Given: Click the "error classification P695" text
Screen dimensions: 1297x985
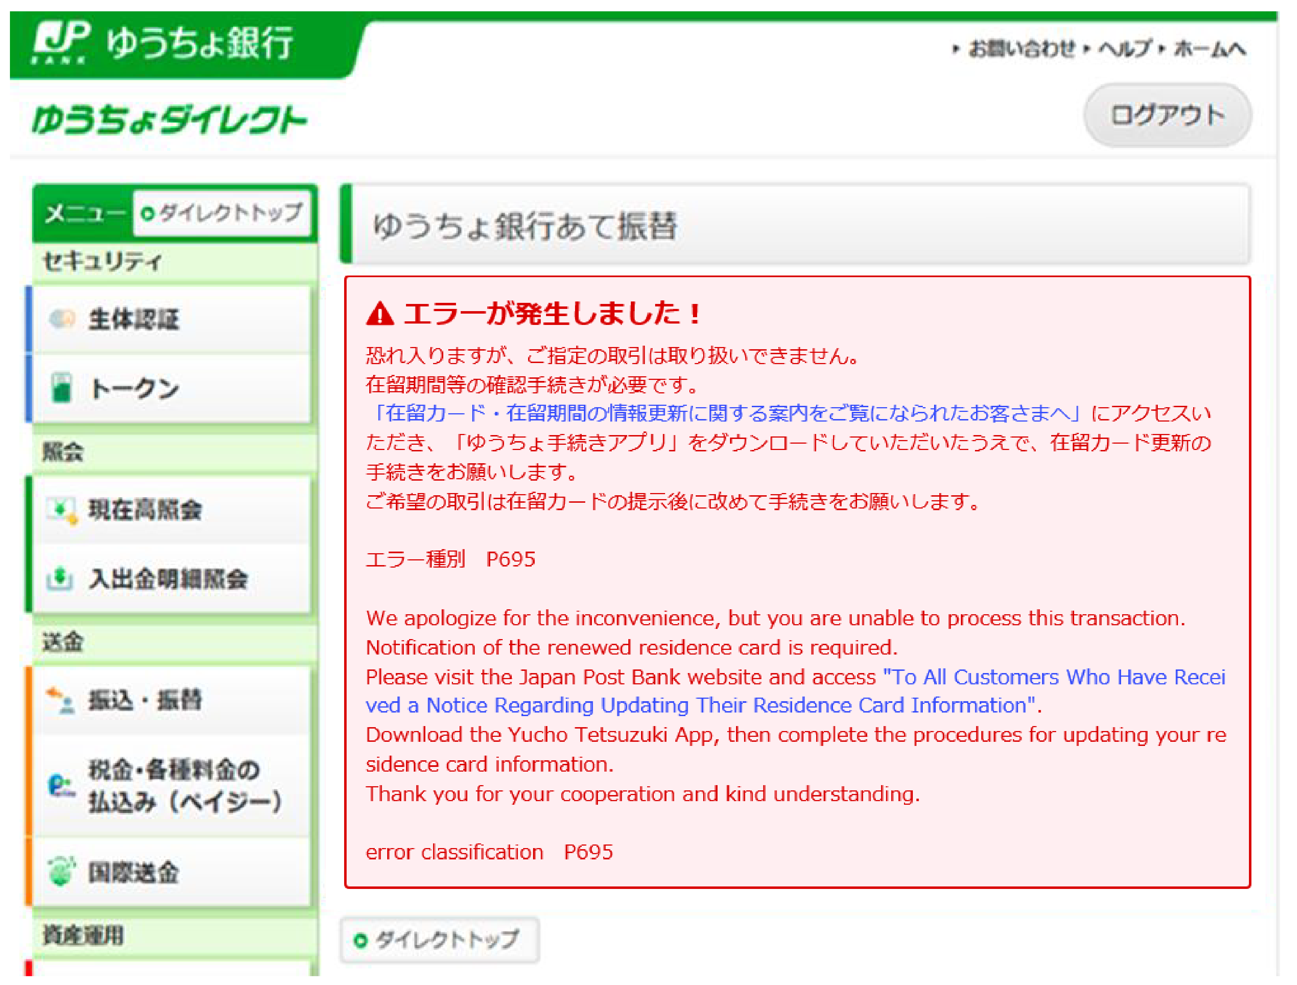Looking at the screenshot, I should click(489, 852).
